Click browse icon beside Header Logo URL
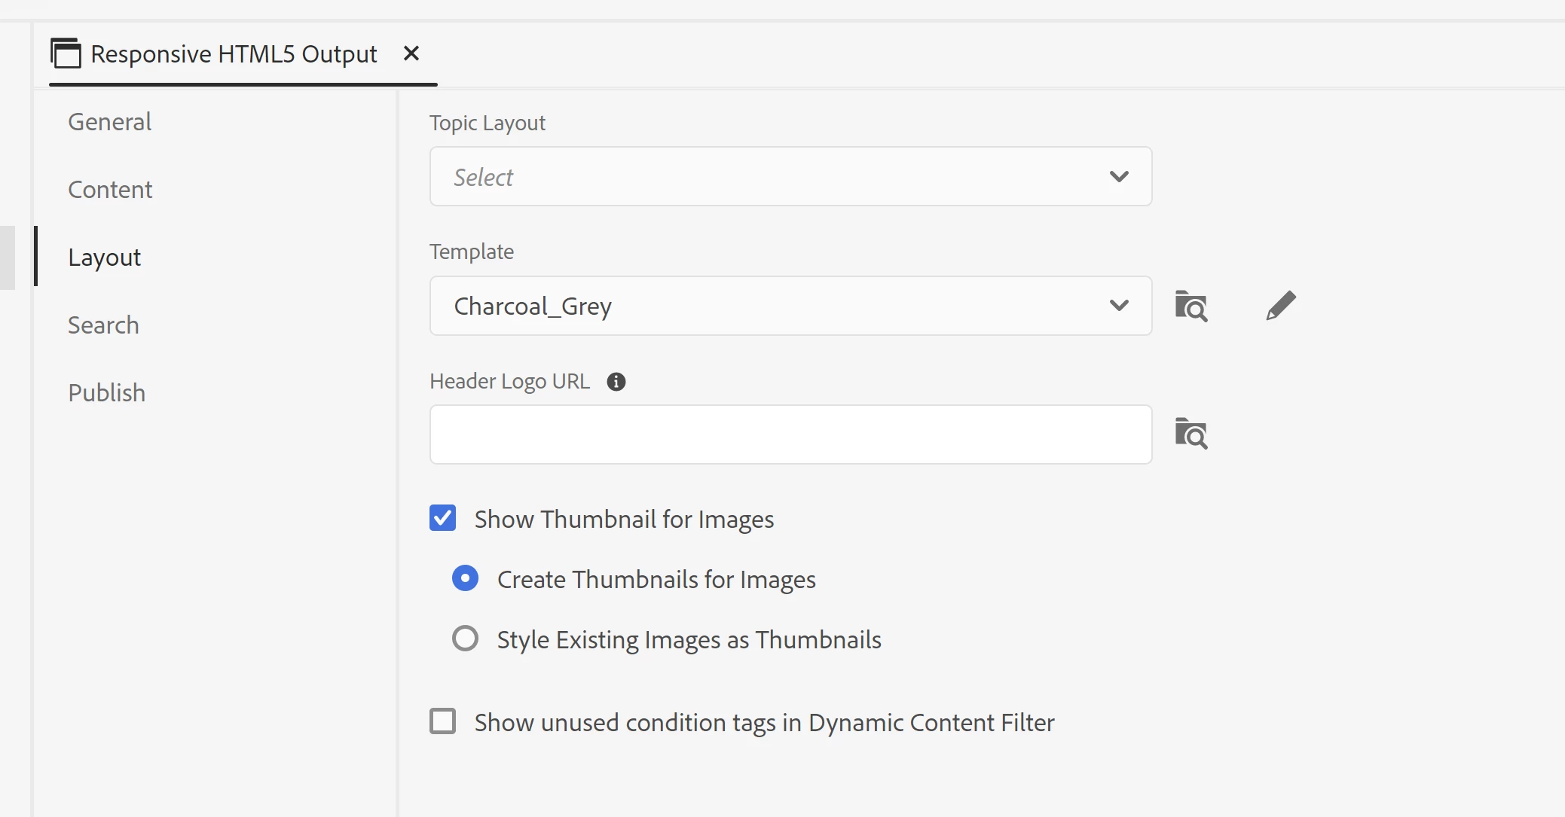This screenshot has width=1565, height=817. click(x=1191, y=434)
